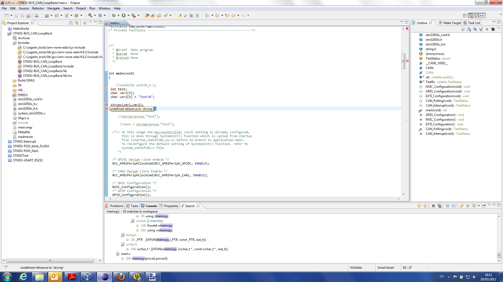Open Project Explorer view menu triangle
503x282 pixels.
coord(90,21)
